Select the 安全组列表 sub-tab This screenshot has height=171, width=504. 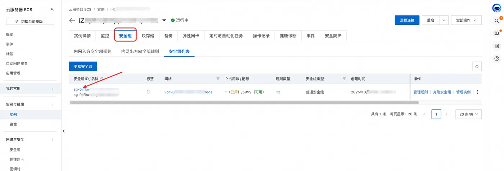point(179,51)
